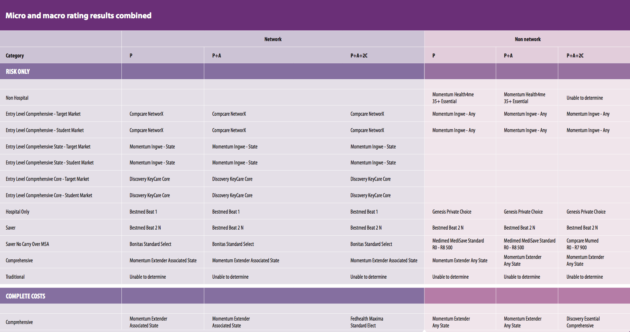
Task: Click the "Micro and macro rating results combined" title
Action: (x=78, y=16)
